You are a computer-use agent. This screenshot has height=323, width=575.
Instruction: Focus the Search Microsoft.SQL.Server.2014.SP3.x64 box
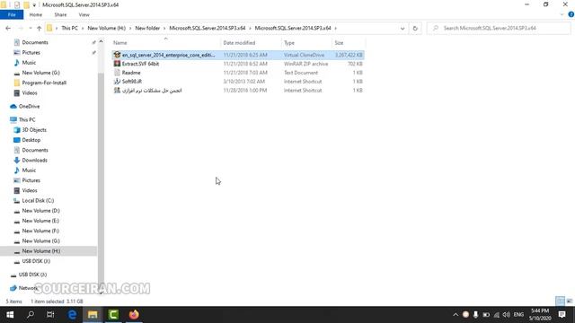click(499, 28)
